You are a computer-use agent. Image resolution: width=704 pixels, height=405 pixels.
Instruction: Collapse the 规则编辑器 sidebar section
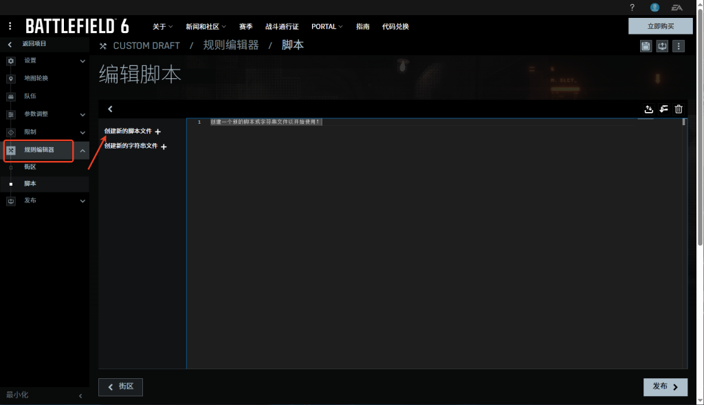(x=82, y=150)
